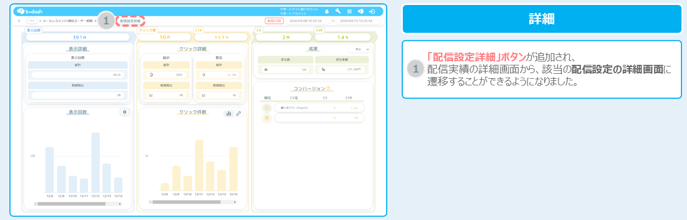Click the 391件 display count value

pos(80,37)
